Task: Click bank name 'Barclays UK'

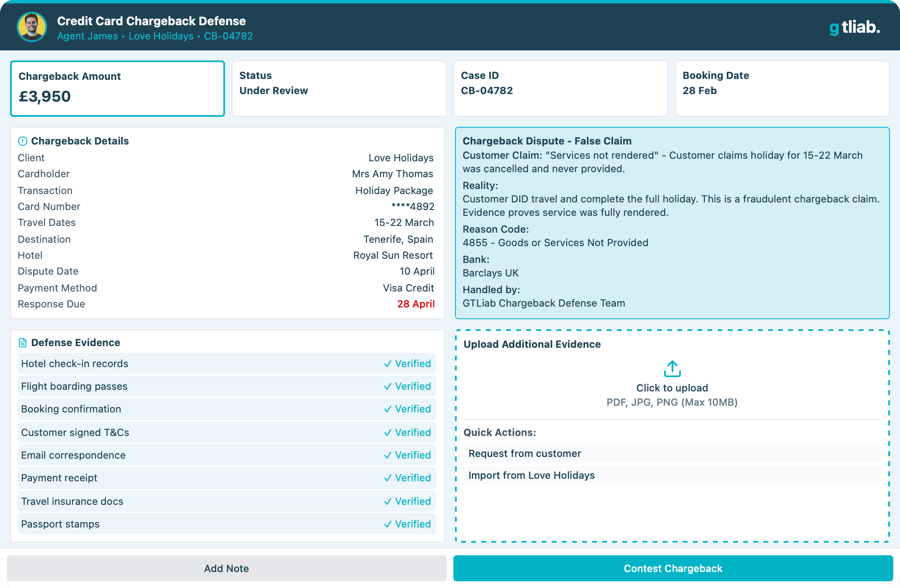Action: click(x=491, y=273)
